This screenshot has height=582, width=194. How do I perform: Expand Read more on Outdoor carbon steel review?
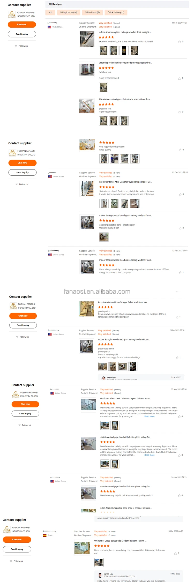149,416
